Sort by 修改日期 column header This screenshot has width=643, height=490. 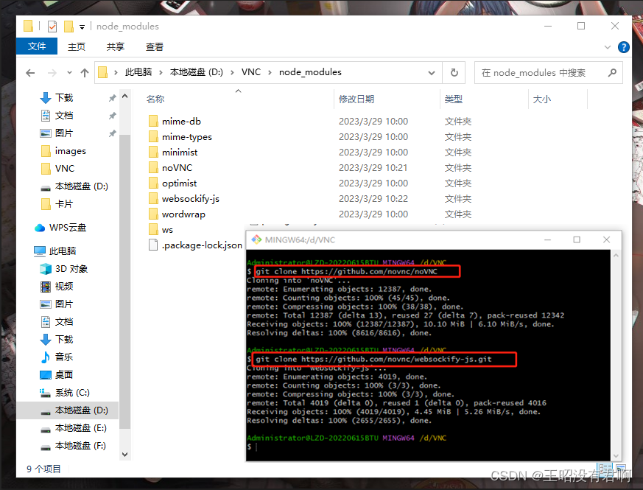pyautogui.click(x=356, y=99)
